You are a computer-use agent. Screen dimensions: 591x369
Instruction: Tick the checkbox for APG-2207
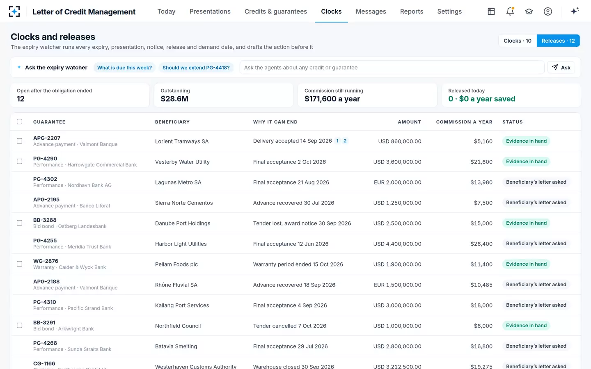(x=19, y=141)
